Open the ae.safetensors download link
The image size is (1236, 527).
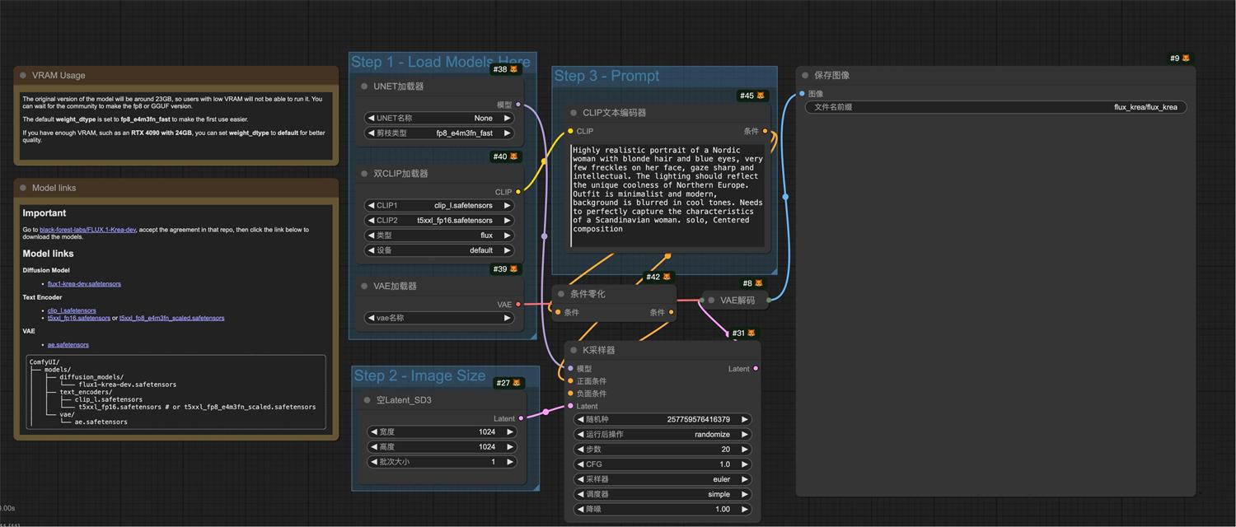(x=68, y=345)
